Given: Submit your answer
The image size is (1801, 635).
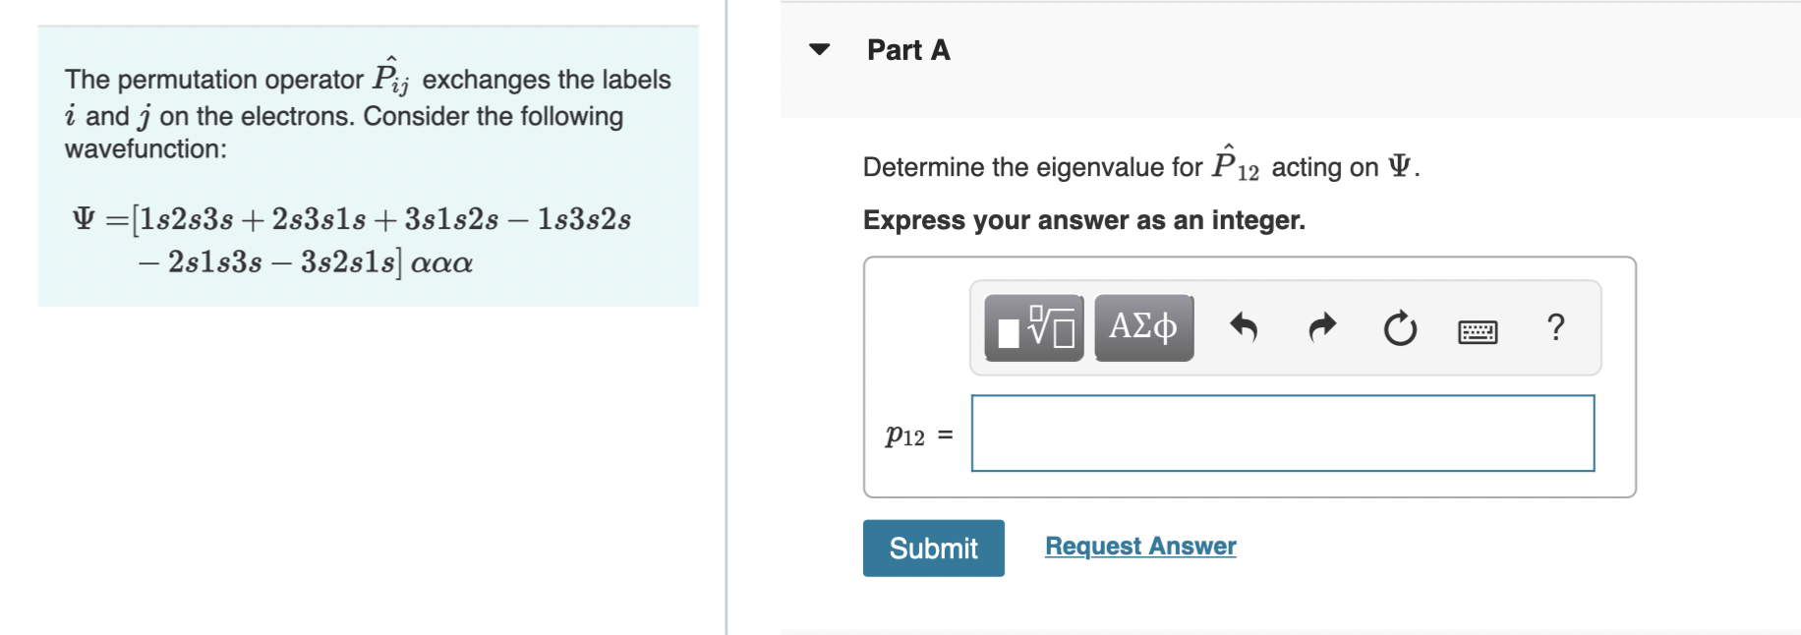Looking at the screenshot, I should pyautogui.click(x=932, y=548).
